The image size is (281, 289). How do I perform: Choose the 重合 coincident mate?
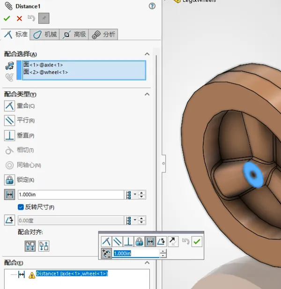[x=9, y=106]
